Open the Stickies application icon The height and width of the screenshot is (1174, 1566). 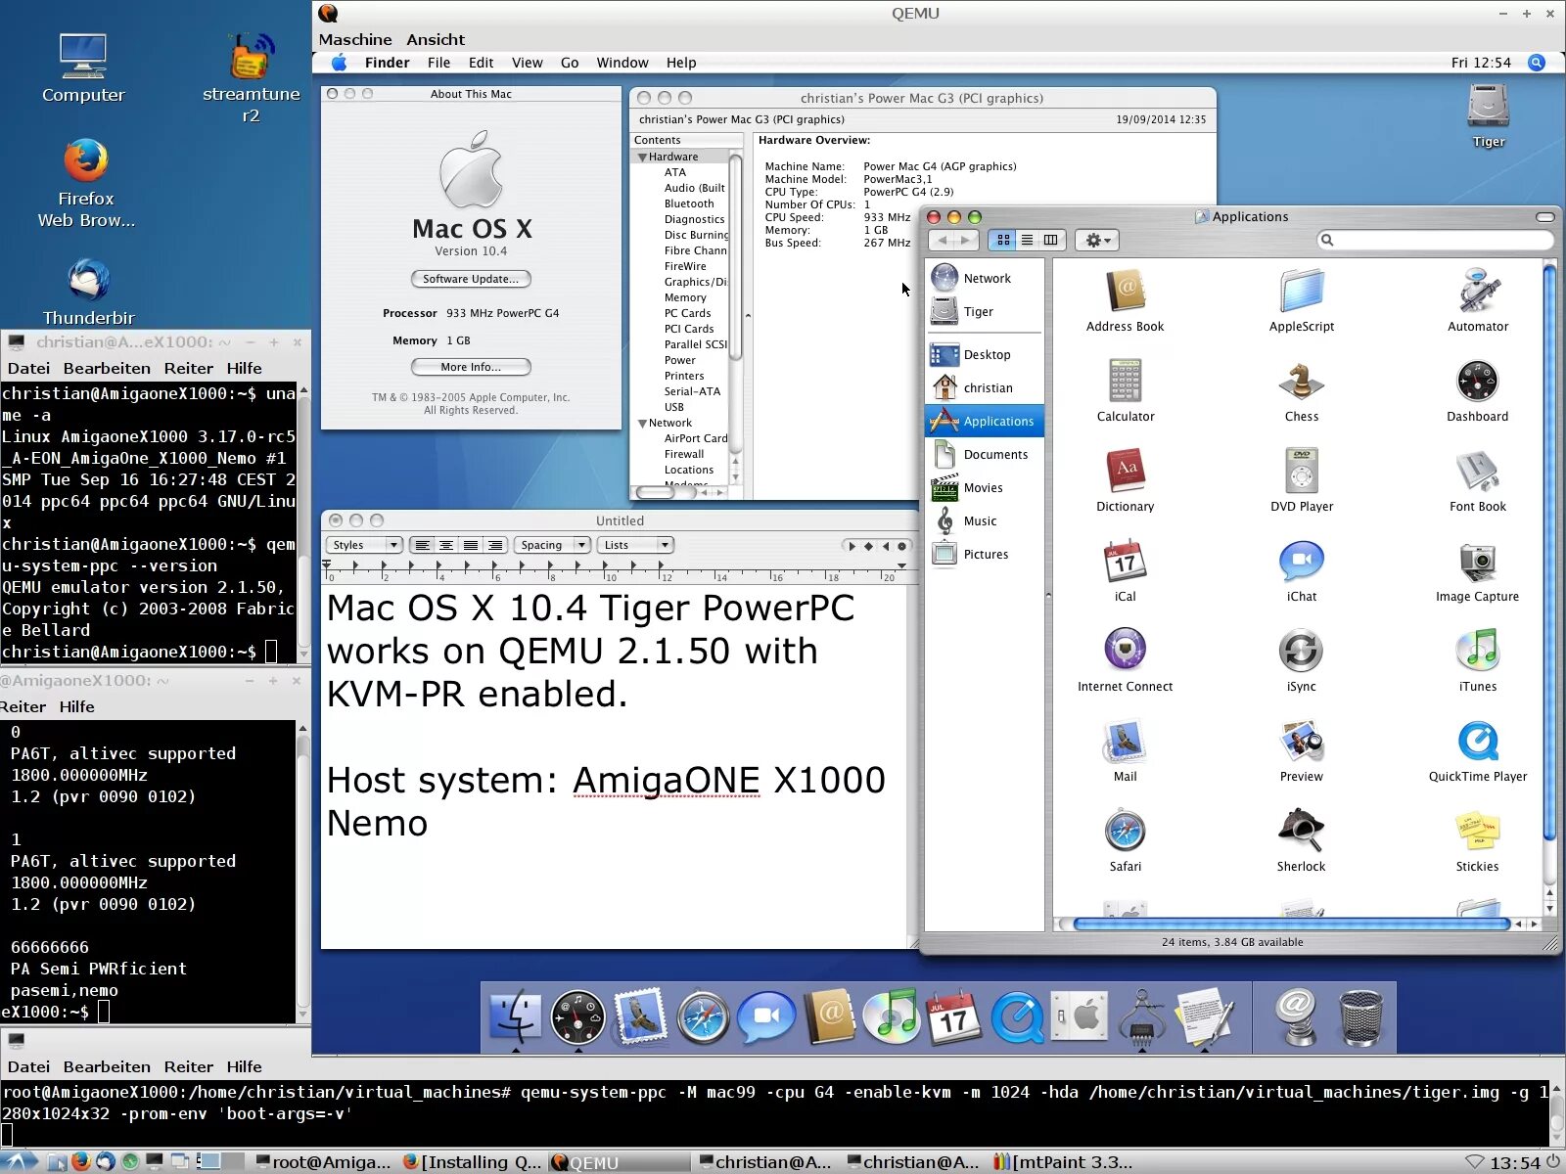click(x=1478, y=831)
